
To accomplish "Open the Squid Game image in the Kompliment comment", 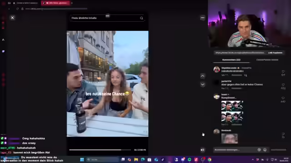I will click(232, 112).
